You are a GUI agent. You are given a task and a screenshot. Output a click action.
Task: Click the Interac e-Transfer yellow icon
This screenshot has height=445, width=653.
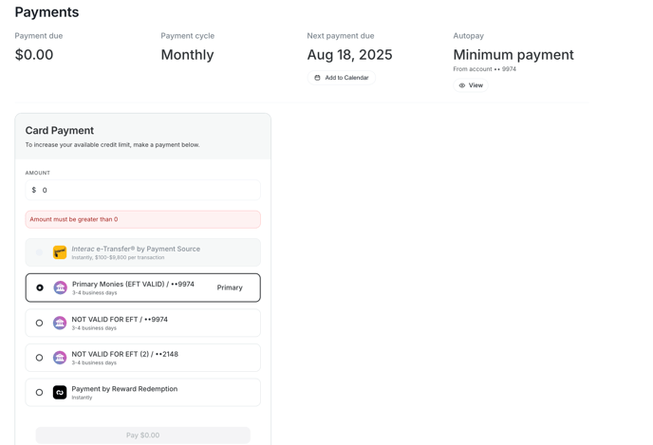point(60,252)
